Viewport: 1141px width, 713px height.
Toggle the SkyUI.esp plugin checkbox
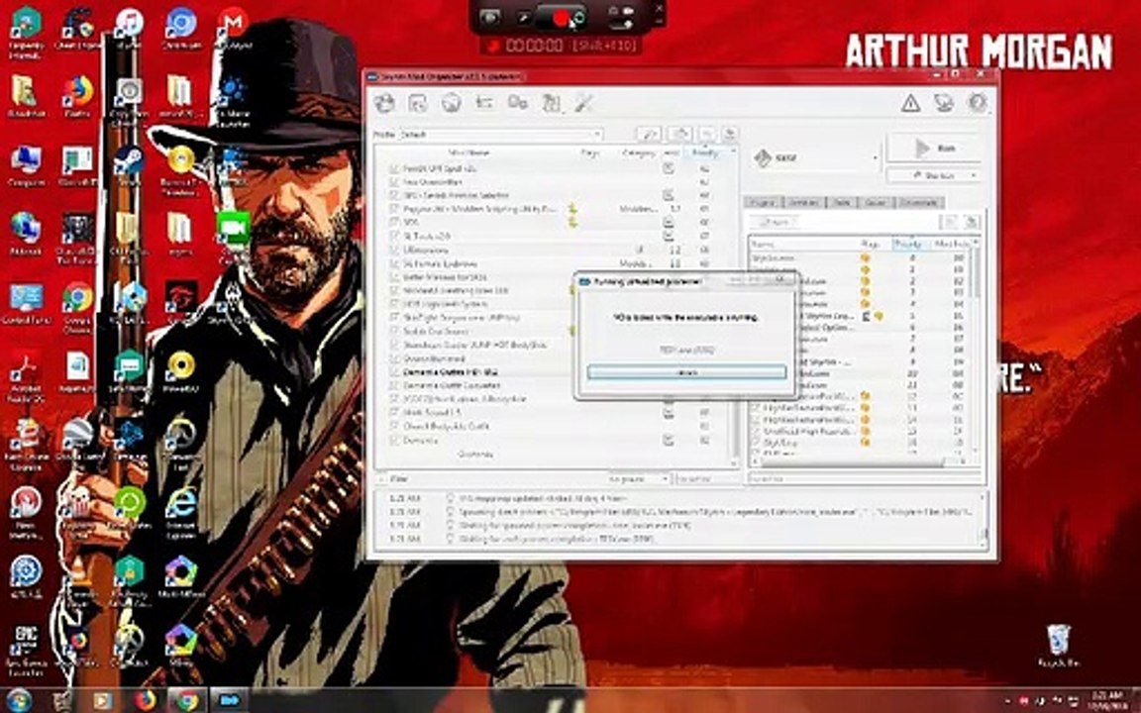tap(757, 443)
